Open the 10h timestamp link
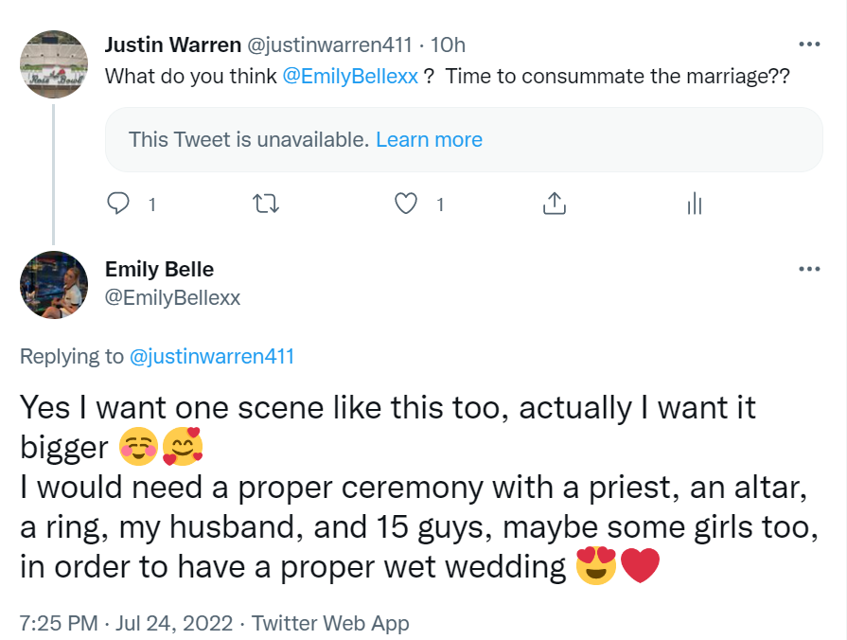The width and height of the screenshot is (847, 640). [448, 44]
